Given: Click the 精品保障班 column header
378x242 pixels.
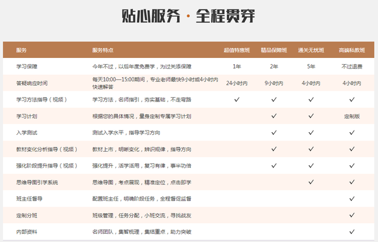Looking at the screenshot, I should (x=274, y=50).
